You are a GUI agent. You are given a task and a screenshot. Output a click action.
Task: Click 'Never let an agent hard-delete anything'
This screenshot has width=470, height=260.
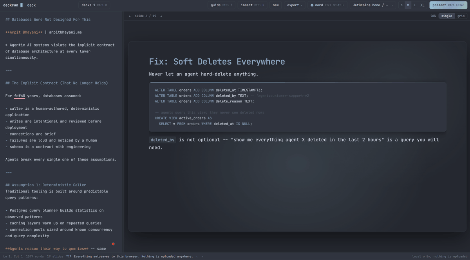(x=204, y=74)
